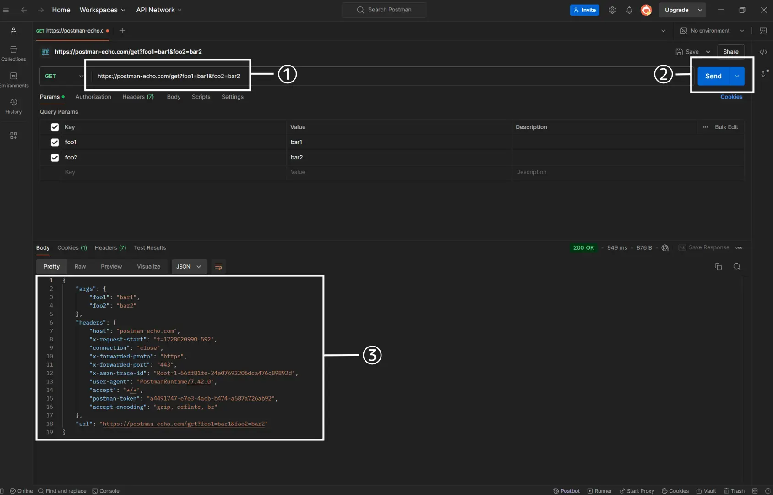The height and width of the screenshot is (495, 773).
Task: Toggle the select-all Key header checkbox
Action: pyautogui.click(x=55, y=127)
